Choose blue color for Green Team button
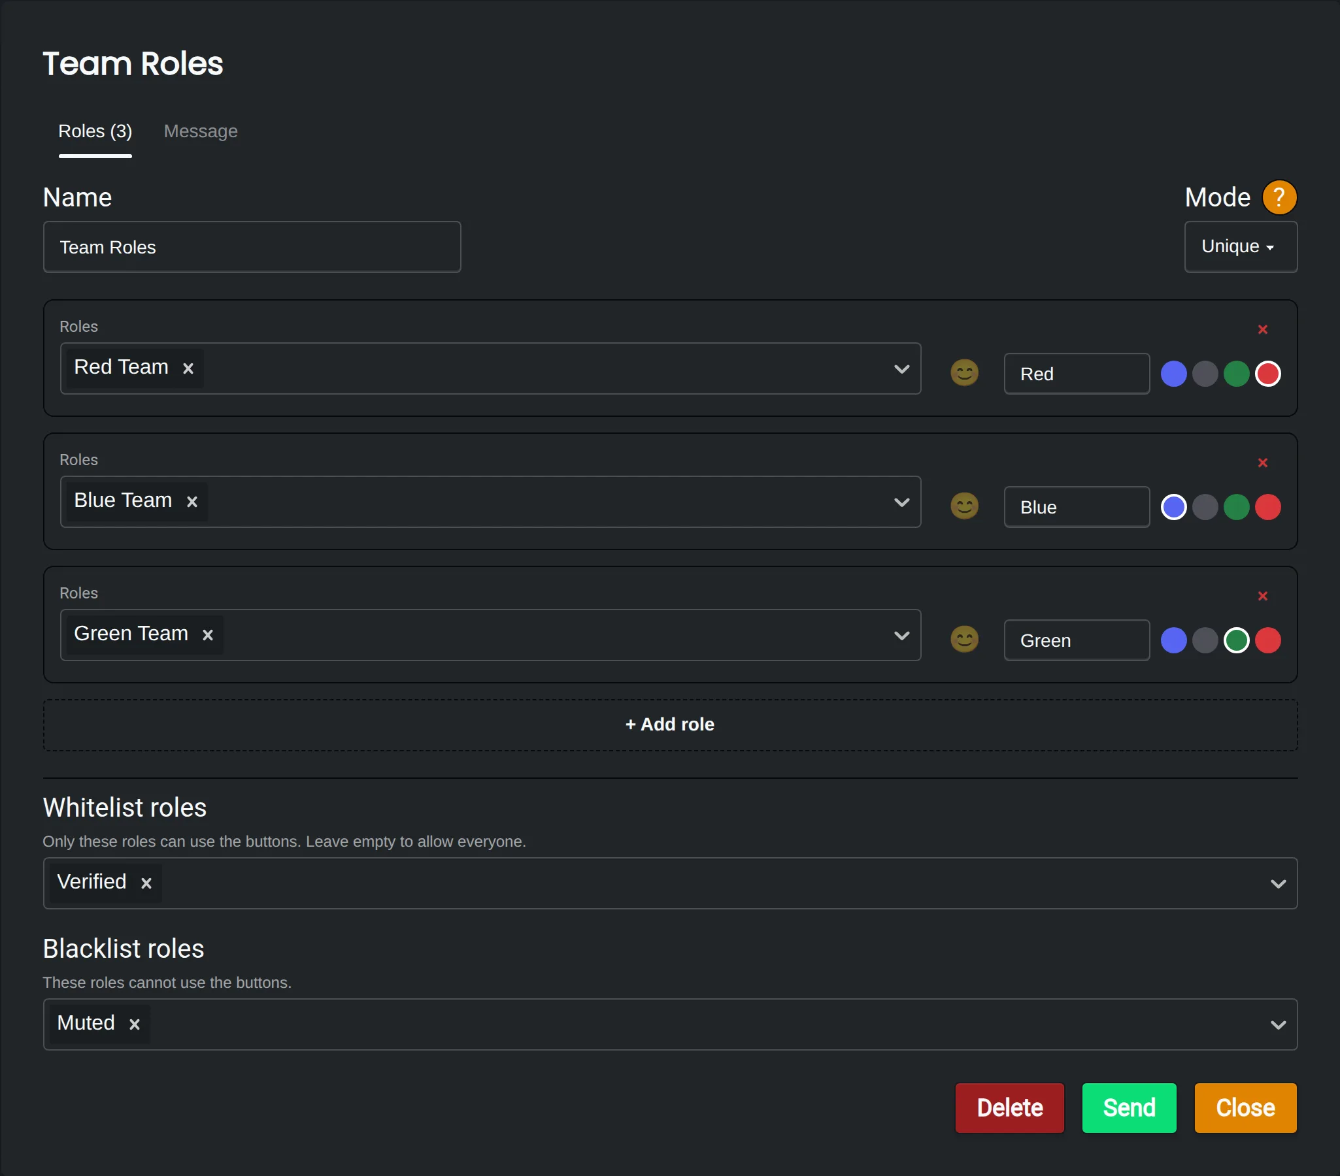The image size is (1340, 1176). coord(1173,640)
